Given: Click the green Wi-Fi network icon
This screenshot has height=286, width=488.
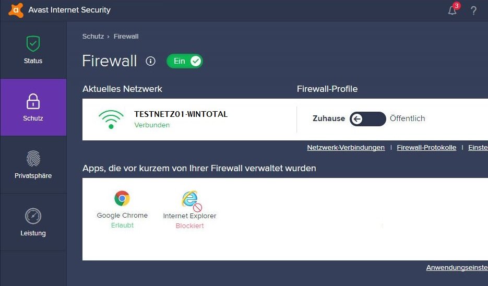Looking at the screenshot, I should pyautogui.click(x=111, y=119).
